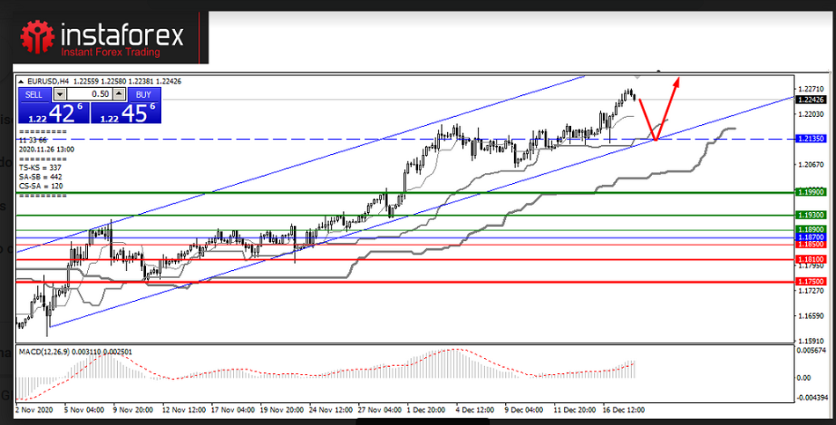Click the 27 Nov 04:00 time label
Viewport: 836px width, 425px height.
pyautogui.click(x=380, y=411)
